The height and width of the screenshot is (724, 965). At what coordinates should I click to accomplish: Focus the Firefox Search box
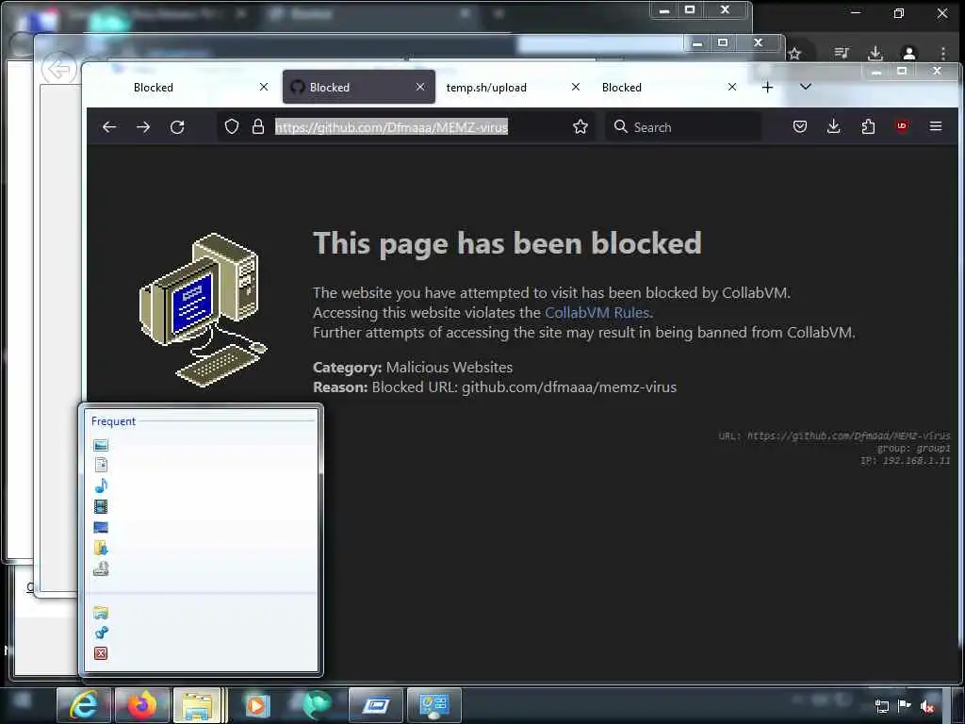(683, 127)
